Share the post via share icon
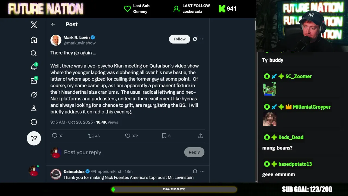This screenshot has width=348, height=196. [201, 136]
